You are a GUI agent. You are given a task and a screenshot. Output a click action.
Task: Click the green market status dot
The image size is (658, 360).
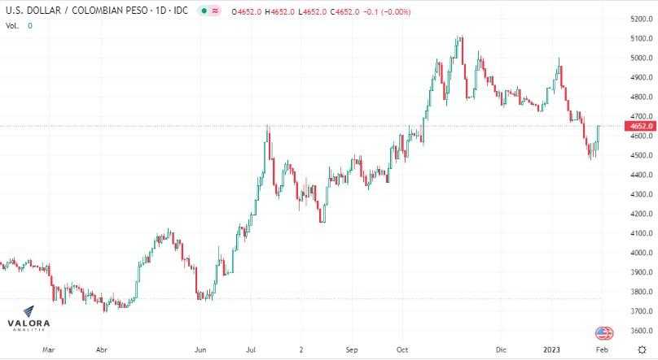pos(204,11)
